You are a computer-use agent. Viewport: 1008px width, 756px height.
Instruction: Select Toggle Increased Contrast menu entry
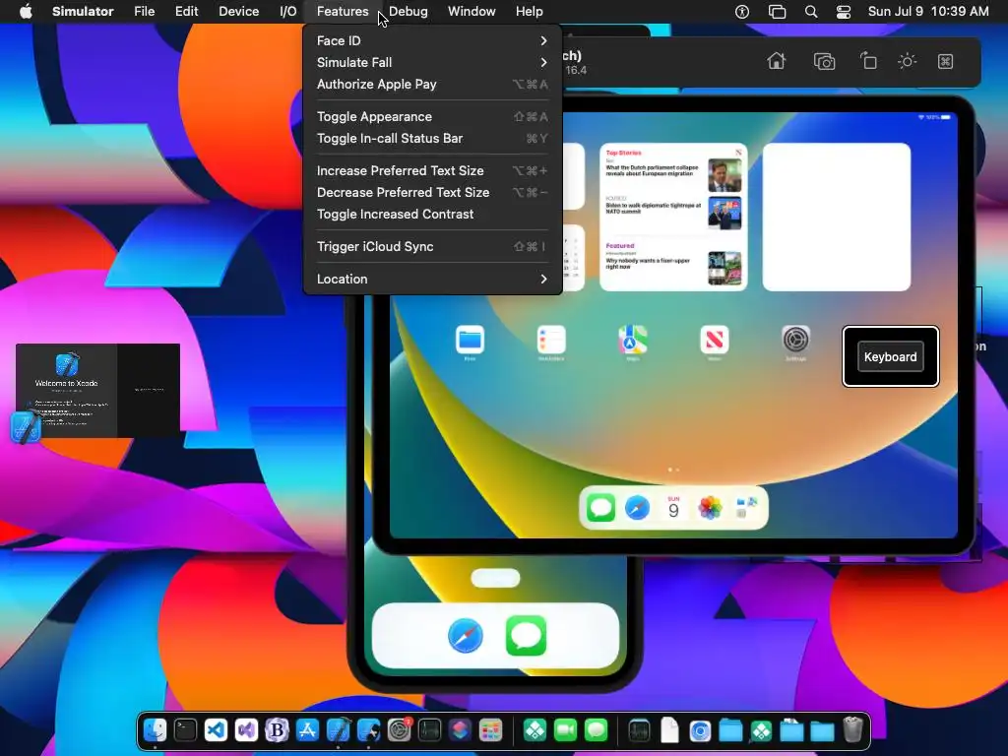(432, 214)
